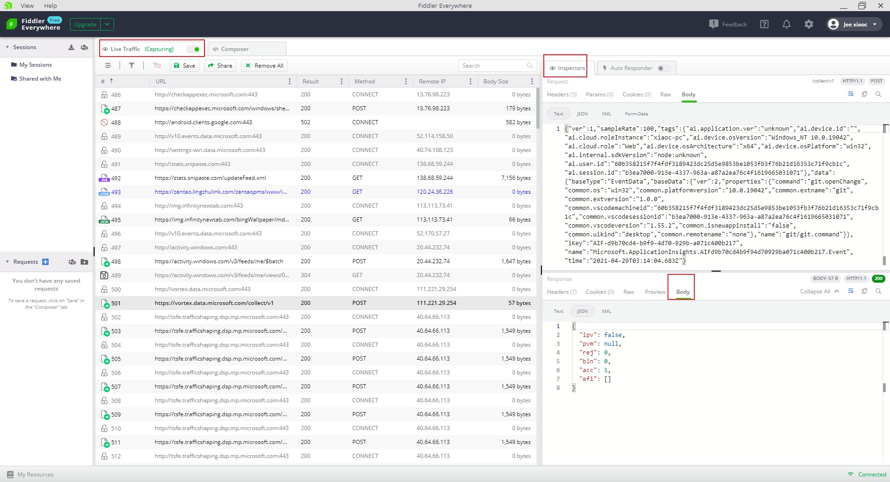Search within the response body
This screenshot has height=482, width=890.
point(878,291)
